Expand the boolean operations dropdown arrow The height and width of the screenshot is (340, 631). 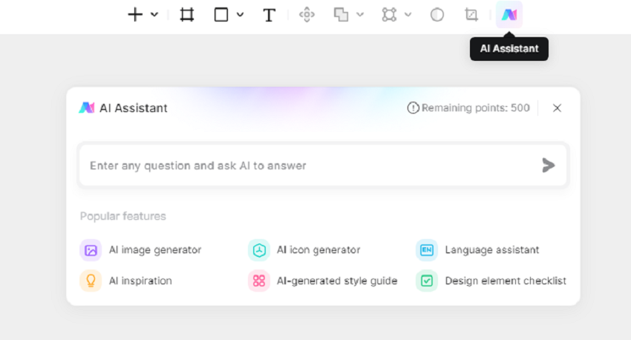360,15
